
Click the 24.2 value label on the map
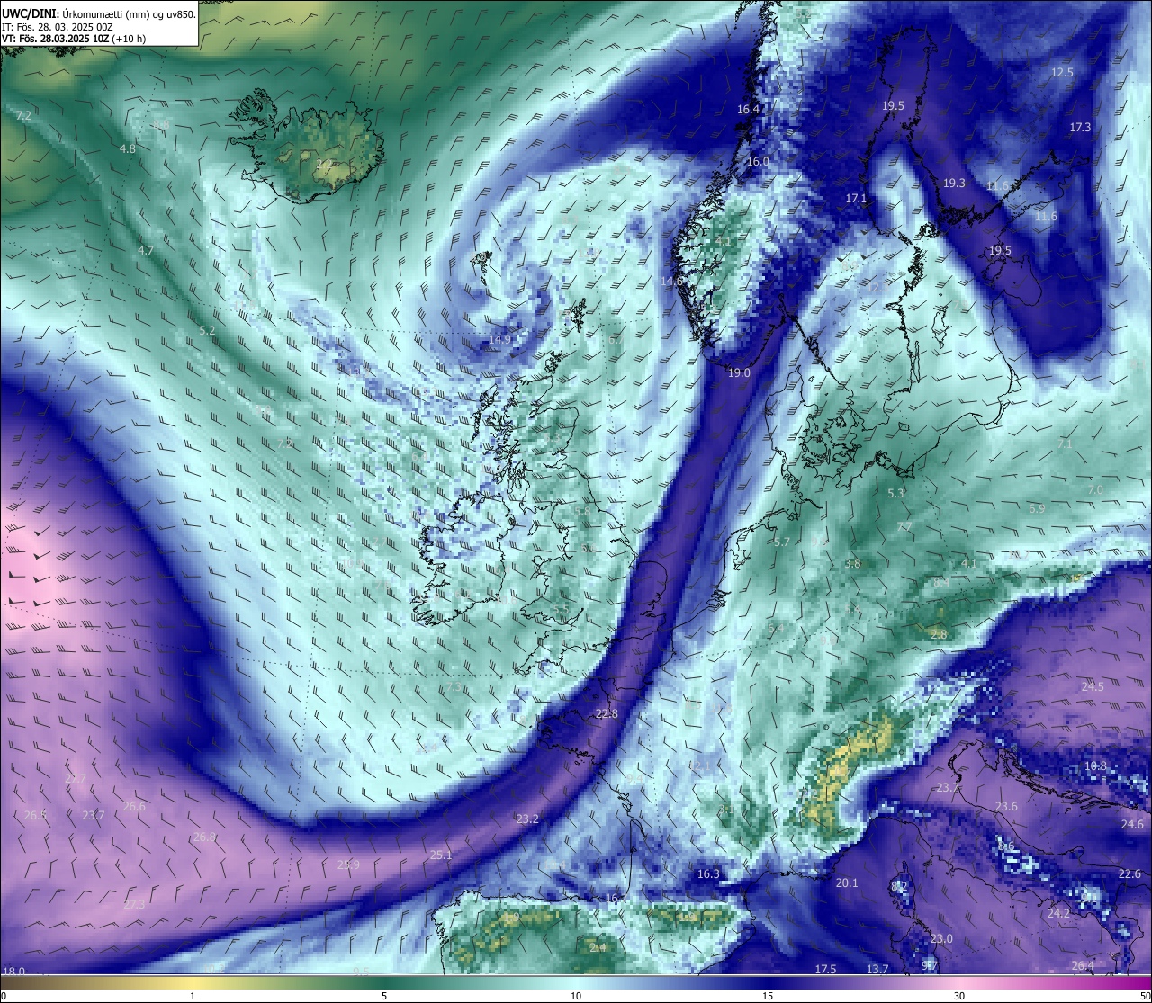click(x=1058, y=914)
